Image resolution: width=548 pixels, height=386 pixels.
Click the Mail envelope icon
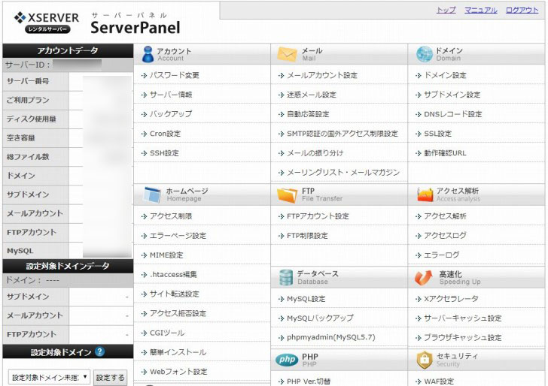(x=287, y=54)
